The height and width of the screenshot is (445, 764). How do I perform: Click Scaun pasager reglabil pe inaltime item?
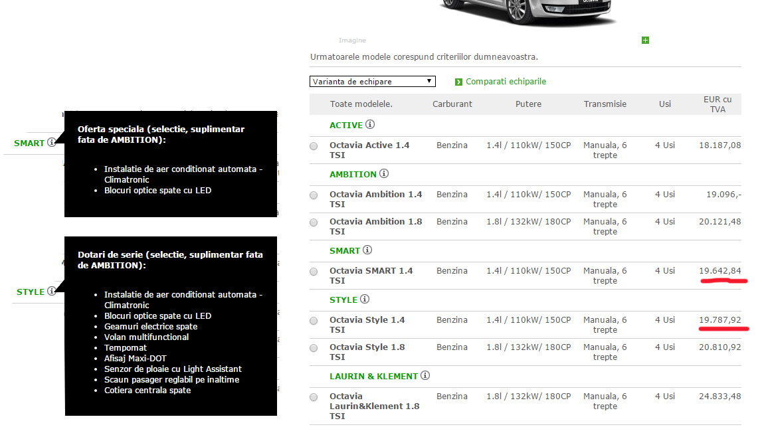point(171,381)
